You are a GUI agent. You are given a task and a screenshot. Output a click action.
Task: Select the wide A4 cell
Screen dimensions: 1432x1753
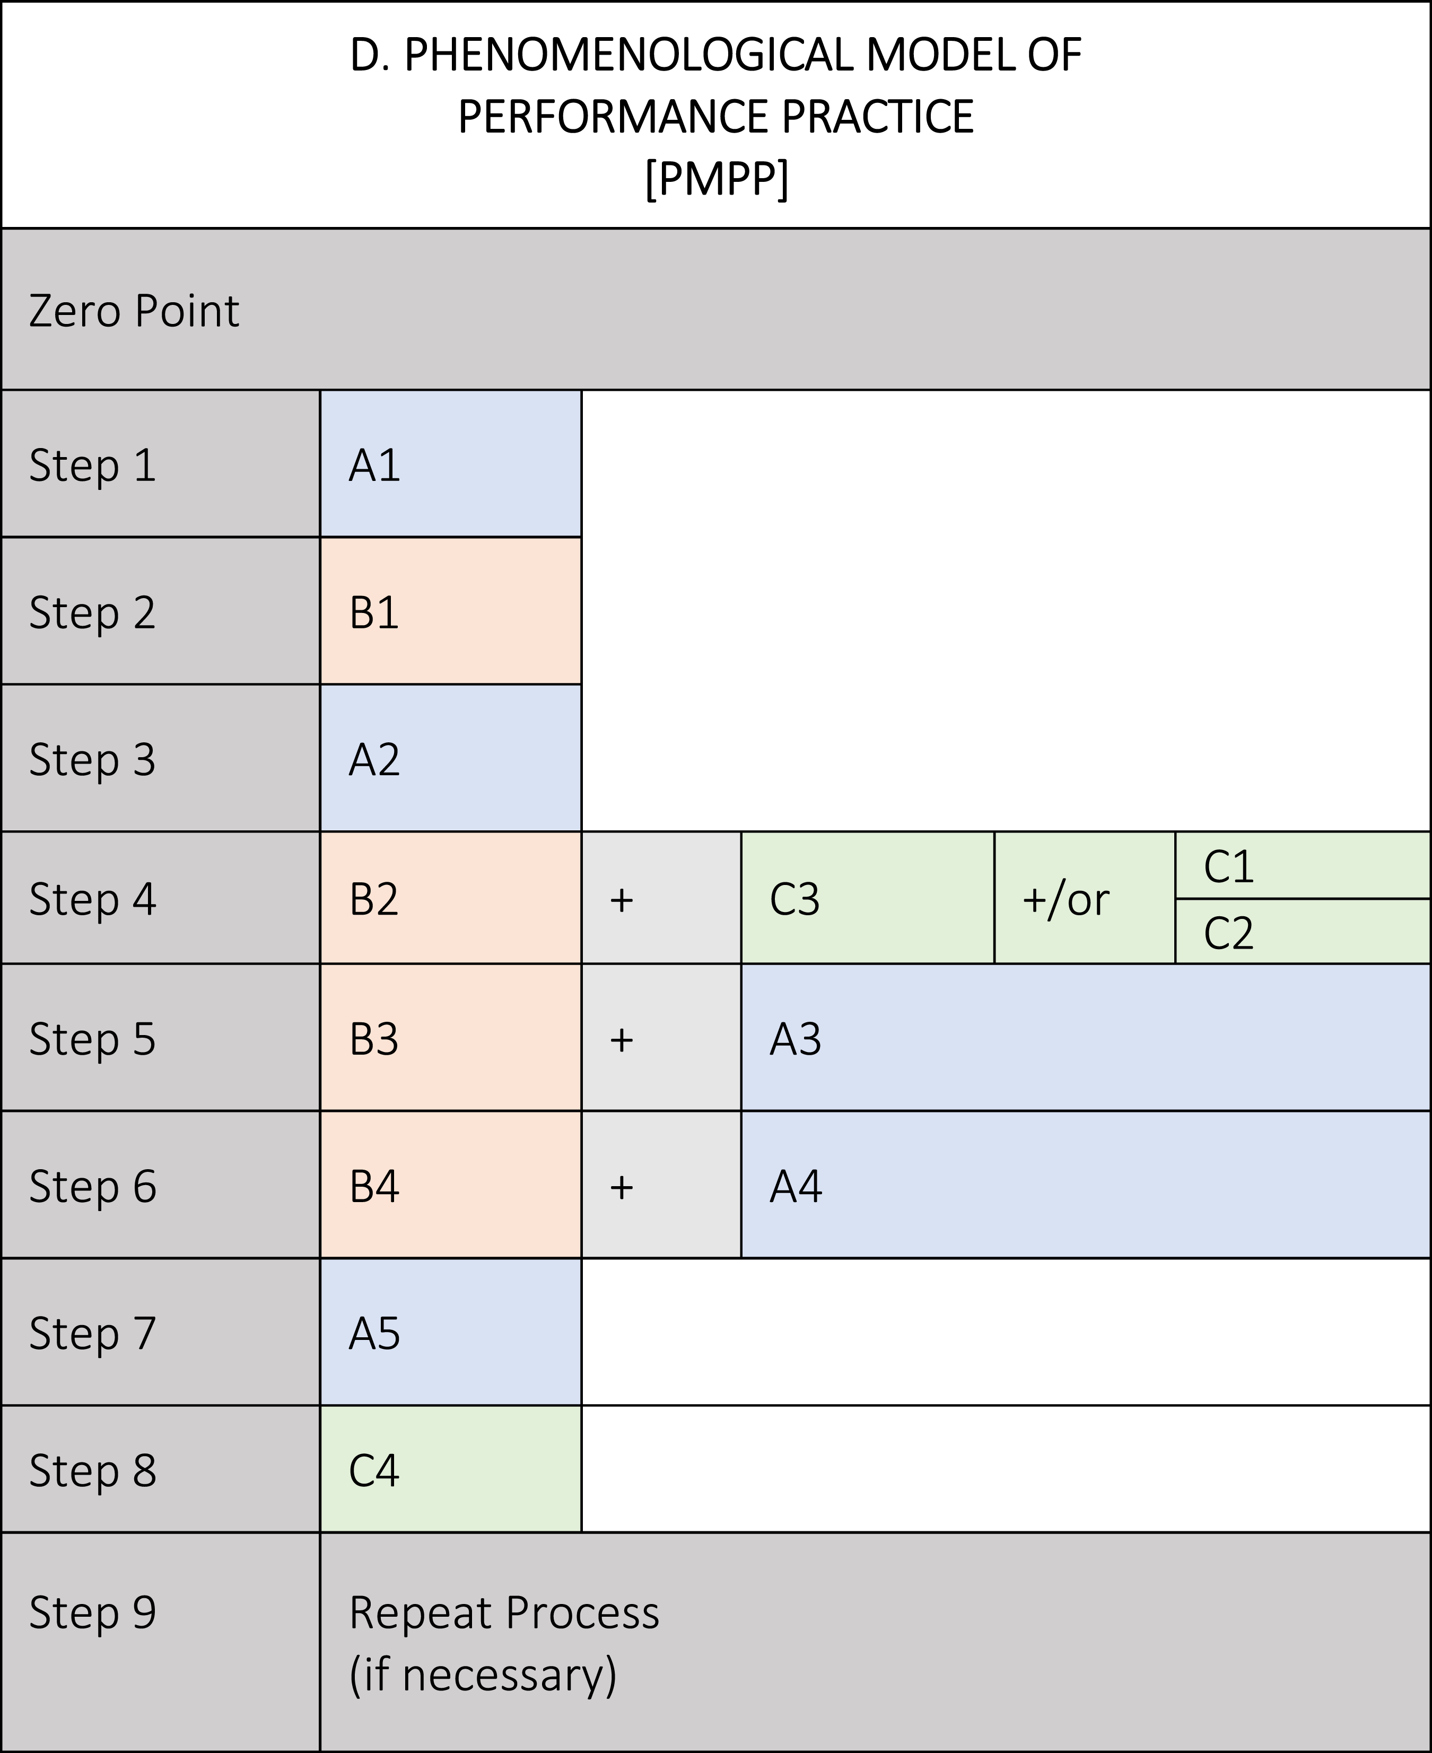click(1086, 1185)
